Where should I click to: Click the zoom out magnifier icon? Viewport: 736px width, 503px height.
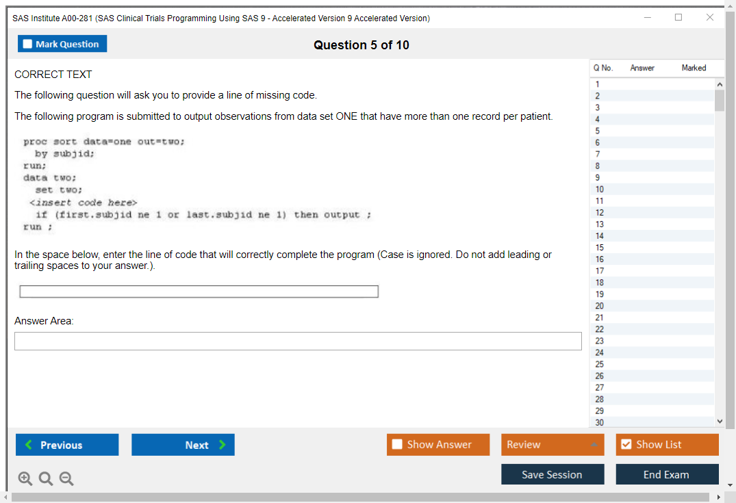point(66,479)
